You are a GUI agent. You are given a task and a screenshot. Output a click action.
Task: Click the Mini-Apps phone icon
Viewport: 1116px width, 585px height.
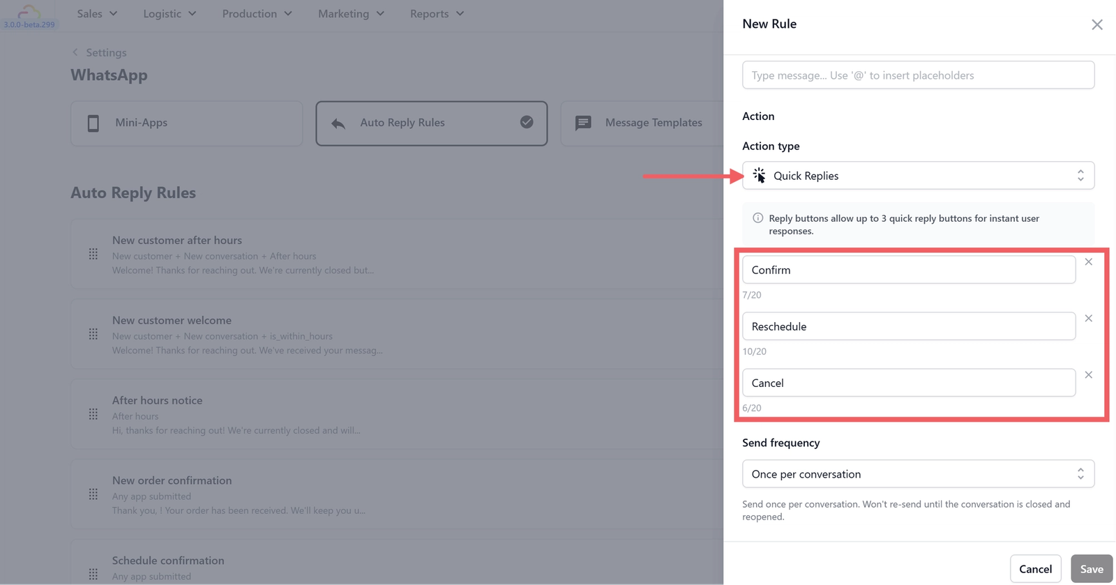tap(93, 123)
